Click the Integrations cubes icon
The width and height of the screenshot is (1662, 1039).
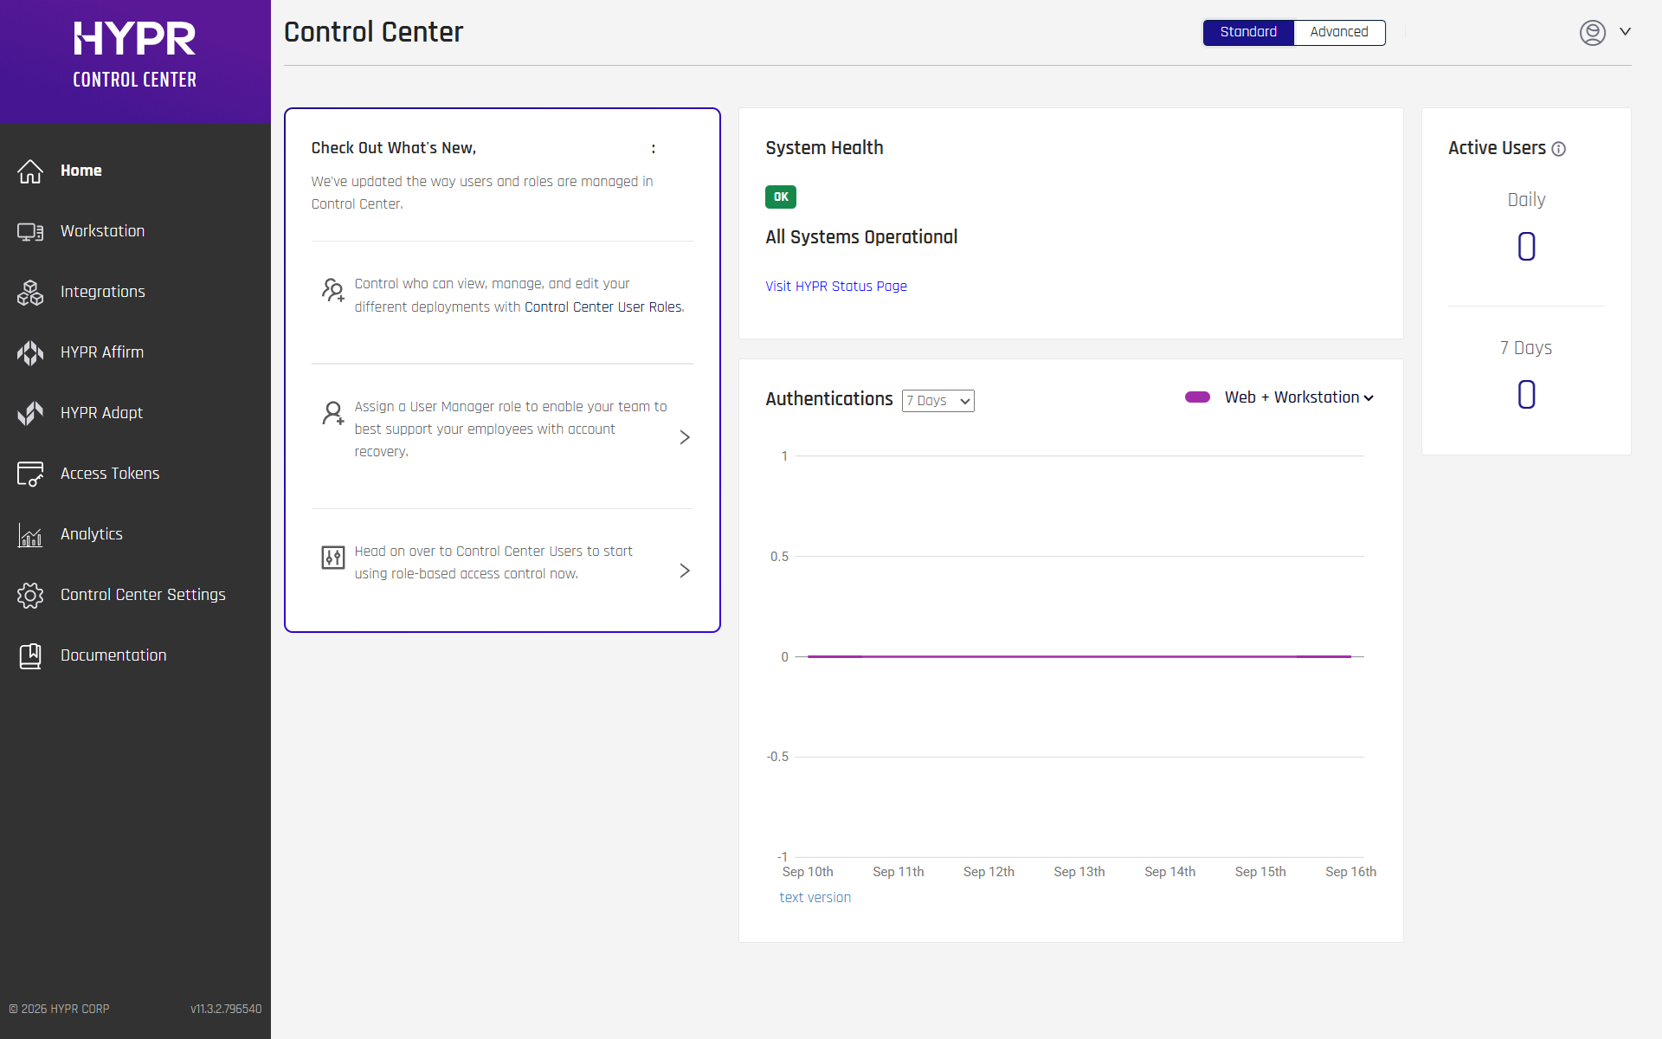click(x=30, y=292)
